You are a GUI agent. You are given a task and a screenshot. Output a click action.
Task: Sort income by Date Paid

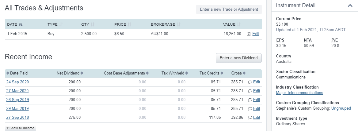pos(17,73)
